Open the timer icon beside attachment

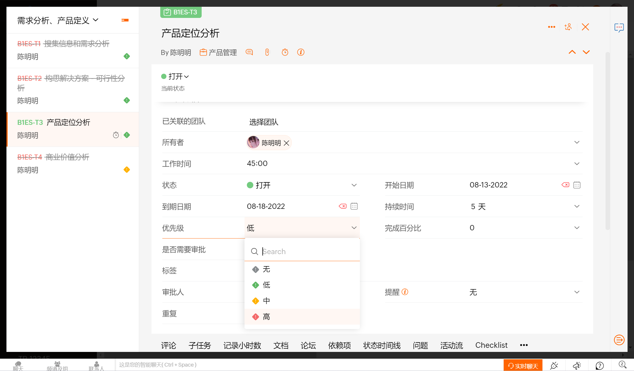[x=285, y=52]
